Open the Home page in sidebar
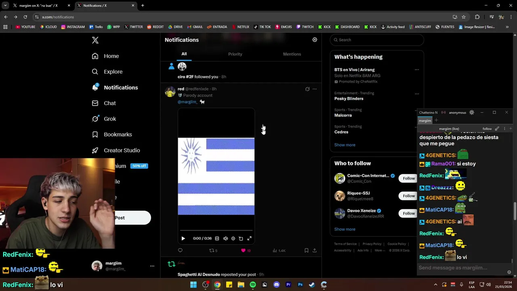 click(x=105, y=56)
